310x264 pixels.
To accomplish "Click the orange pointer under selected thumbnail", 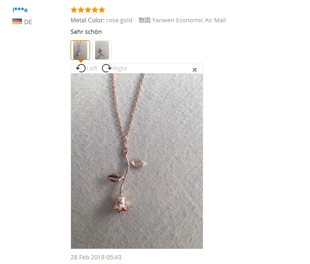I will [x=80, y=61].
